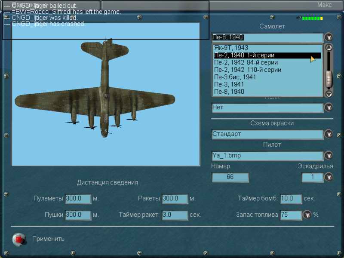Open the Эскадрилья dropdown arrow
Screen dimensions: 344x258
[x=329, y=177]
